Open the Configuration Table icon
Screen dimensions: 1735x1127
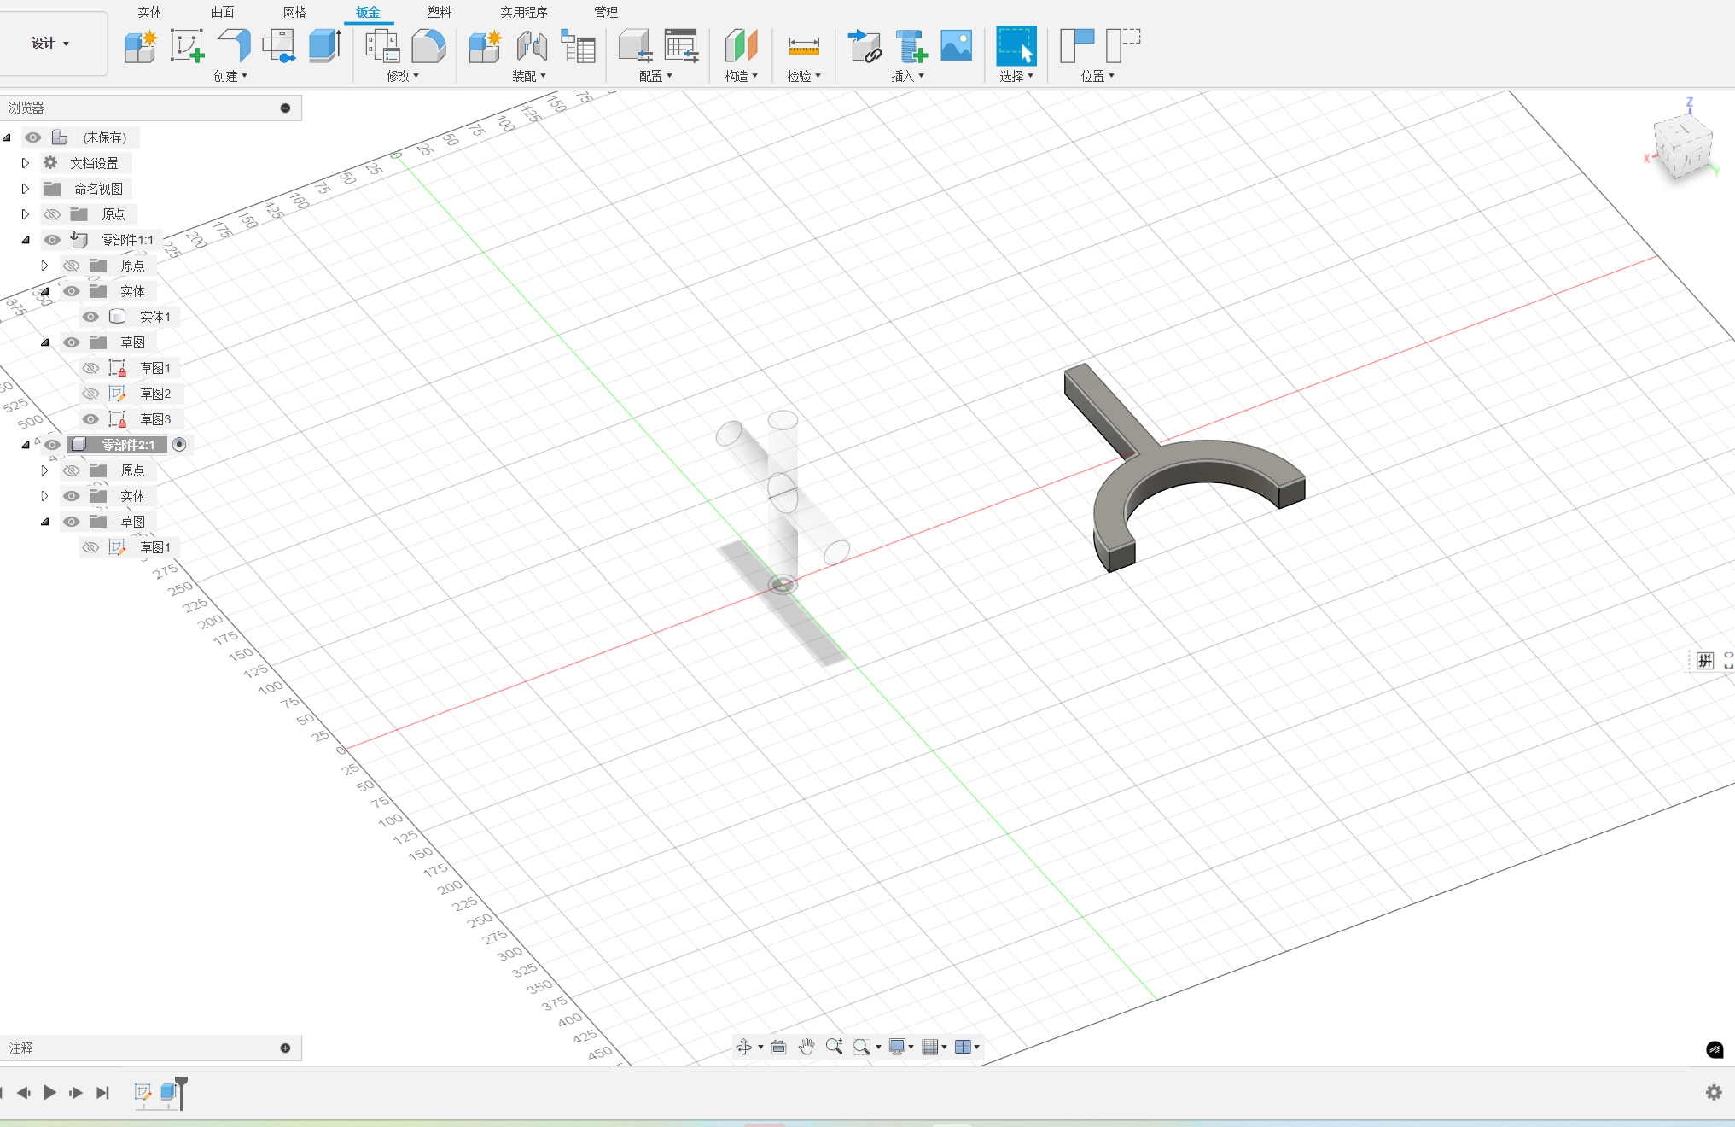(x=681, y=46)
